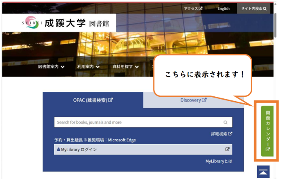The height and width of the screenshot is (179, 281).
Task: Open the MyLibraryとは link
Action: tap(219, 161)
